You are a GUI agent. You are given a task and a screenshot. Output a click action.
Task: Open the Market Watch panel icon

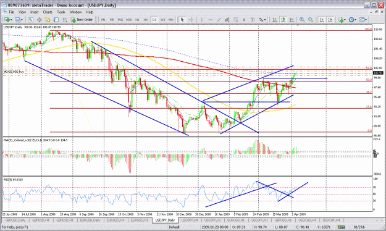(x=30, y=20)
